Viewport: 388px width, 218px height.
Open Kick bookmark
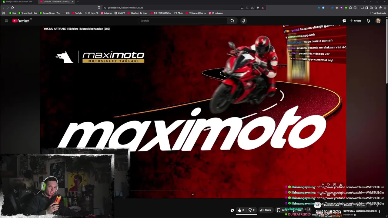[x=12, y=13]
